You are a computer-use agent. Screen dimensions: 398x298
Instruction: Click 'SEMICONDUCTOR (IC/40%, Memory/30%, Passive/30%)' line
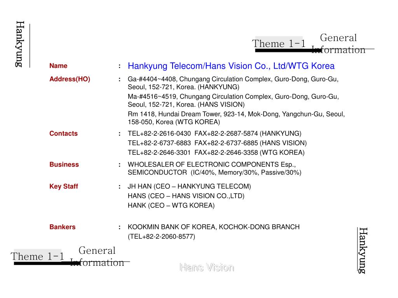coord(215,173)
